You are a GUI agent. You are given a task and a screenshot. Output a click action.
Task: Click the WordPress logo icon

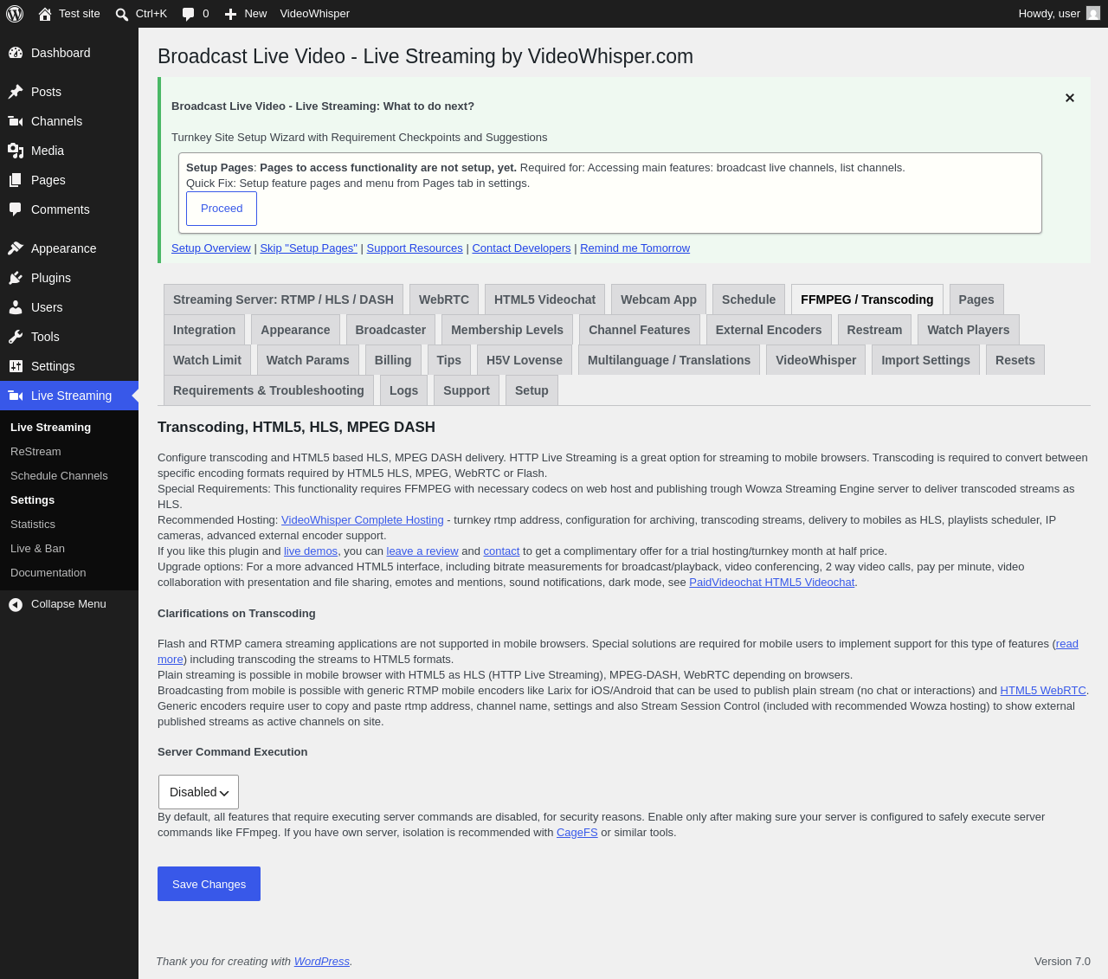point(15,14)
